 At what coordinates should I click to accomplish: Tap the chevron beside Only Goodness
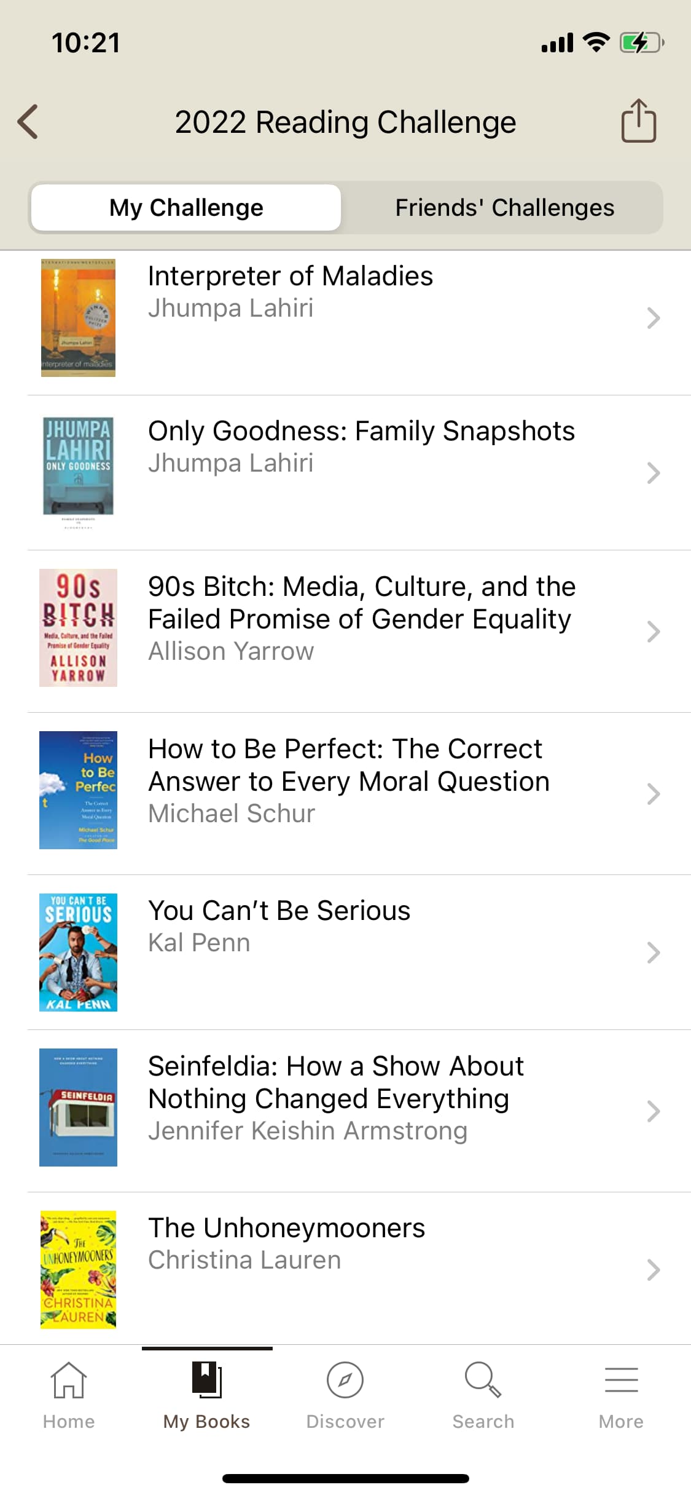(x=653, y=473)
